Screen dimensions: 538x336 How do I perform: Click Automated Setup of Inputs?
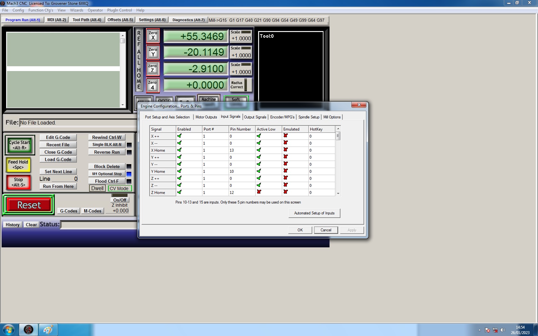click(x=314, y=213)
